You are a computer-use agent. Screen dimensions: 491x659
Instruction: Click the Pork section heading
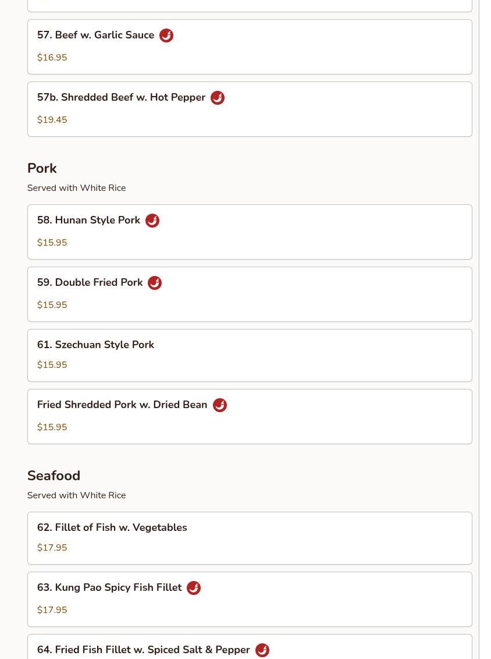42,168
